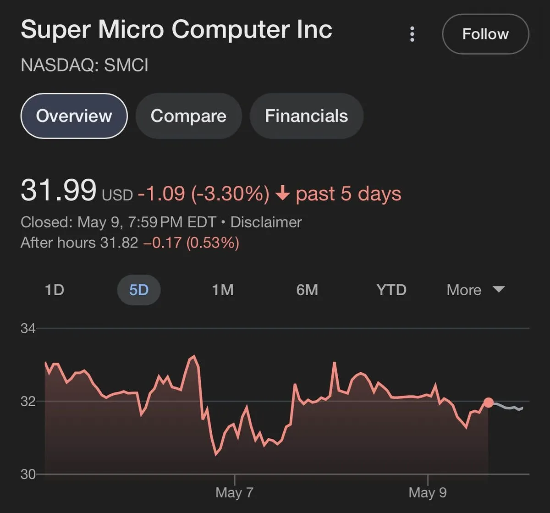Viewport: 550px width, 513px height.
Task: Select the 5D time range
Action: (x=139, y=290)
